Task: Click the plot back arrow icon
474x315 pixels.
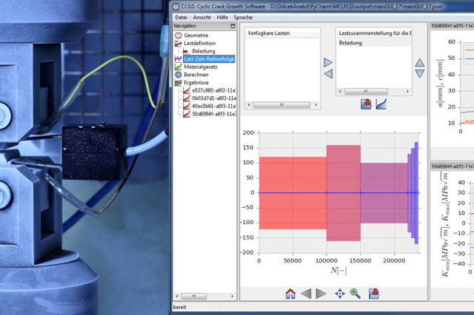Action: 306,294
